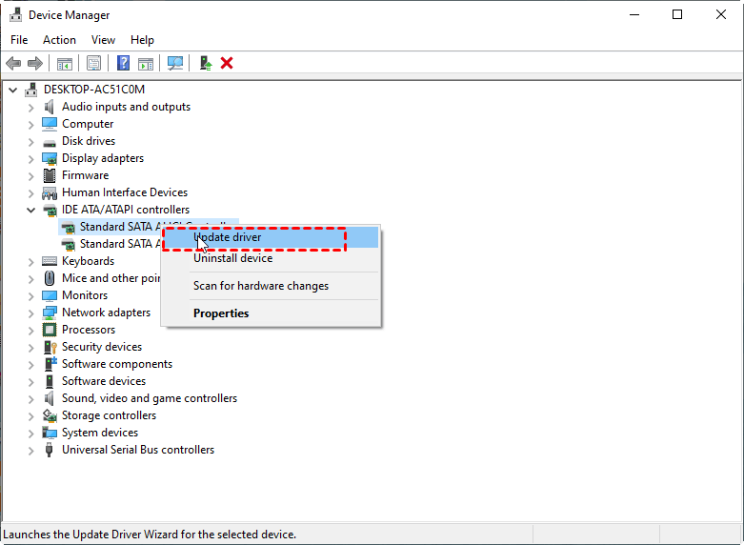Click the Universal Serial Bus controllers icon

[x=49, y=450]
